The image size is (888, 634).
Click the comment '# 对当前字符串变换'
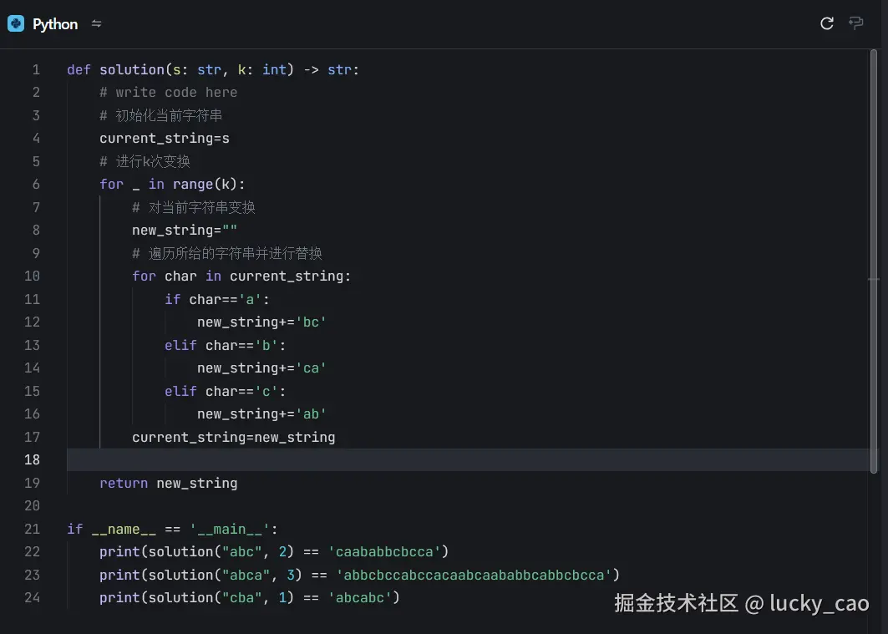194,207
